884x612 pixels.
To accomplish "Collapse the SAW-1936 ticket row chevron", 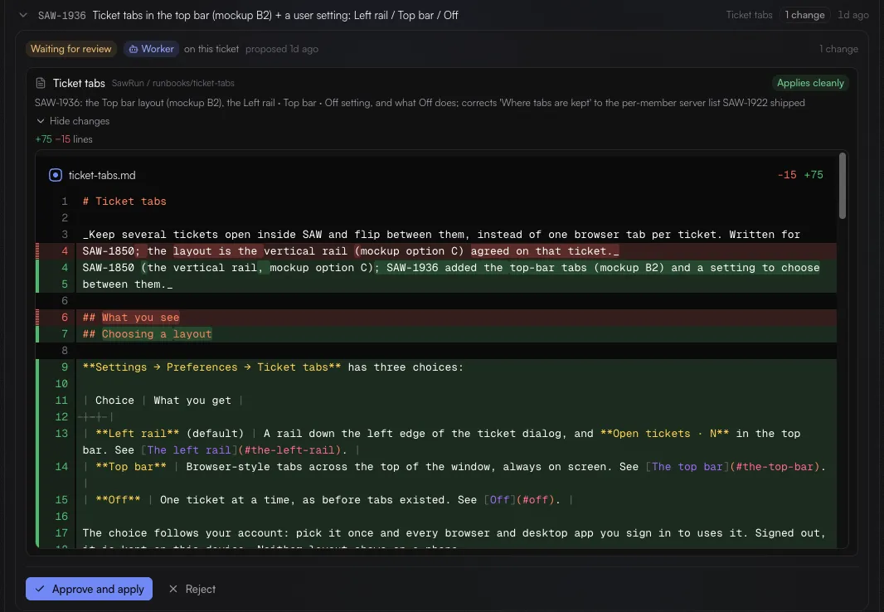I will pos(23,15).
